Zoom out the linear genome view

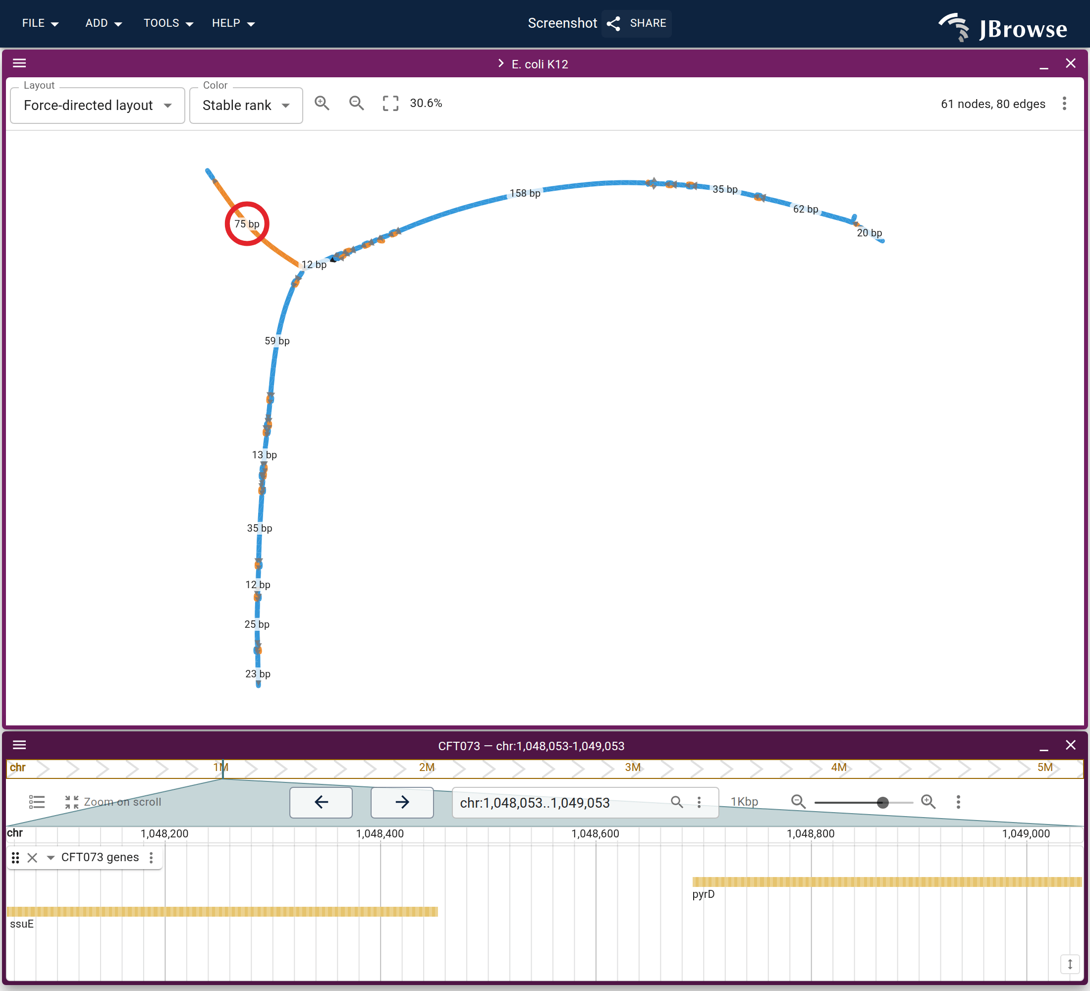coord(798,802)
